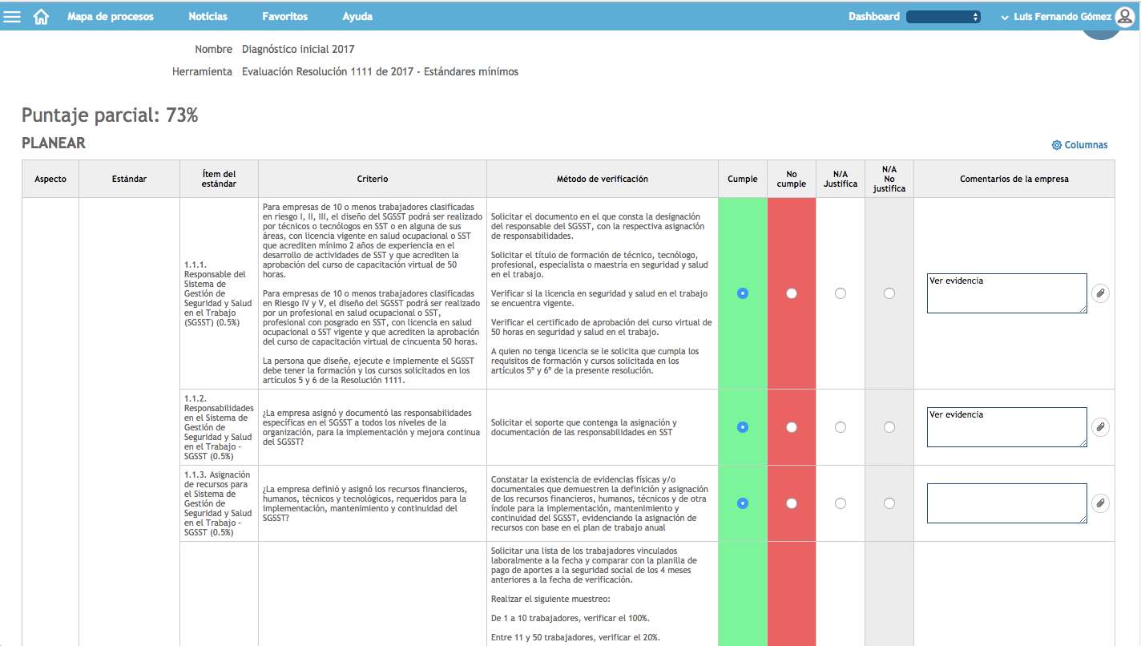Click Método de verificación column header
Viewport: 1141px width, 646px height.
(x=603, y=179)
